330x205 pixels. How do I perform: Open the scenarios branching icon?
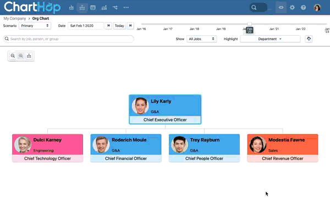pyautogui.click(x=115, y=8)
